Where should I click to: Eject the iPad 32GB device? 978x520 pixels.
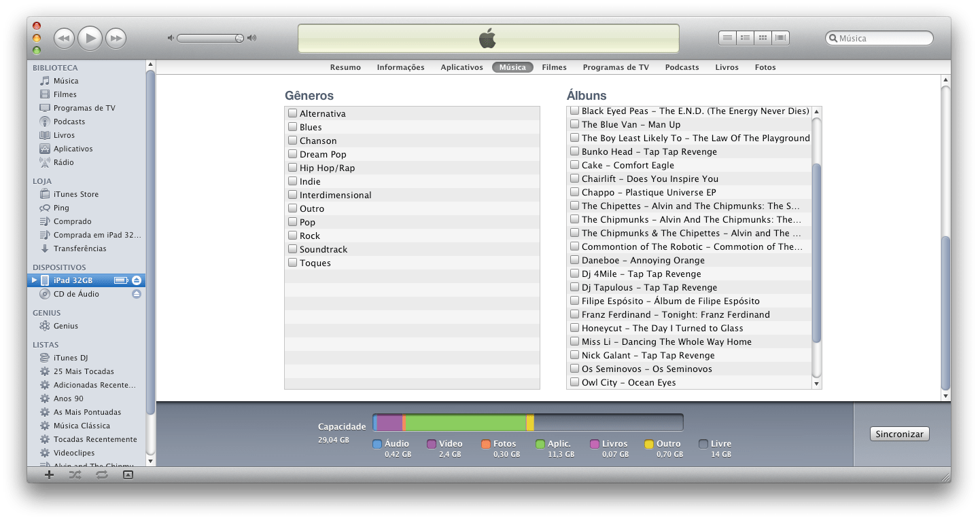click(137, 280)
